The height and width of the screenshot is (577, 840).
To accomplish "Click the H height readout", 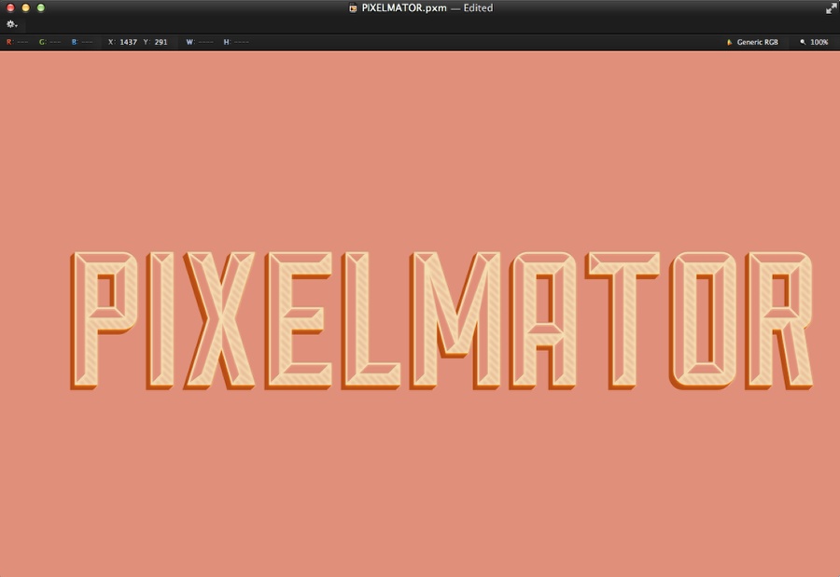I will (236, 42).
